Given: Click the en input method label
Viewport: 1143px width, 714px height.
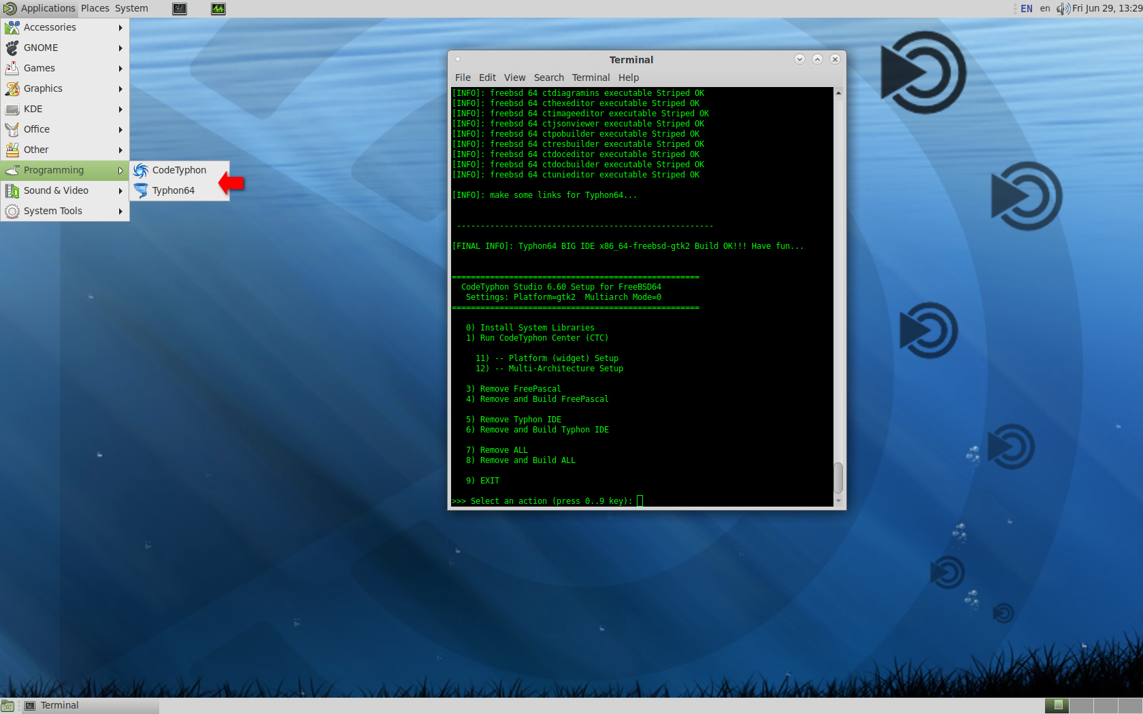Looking at the screenshot, I should 1045,9.
